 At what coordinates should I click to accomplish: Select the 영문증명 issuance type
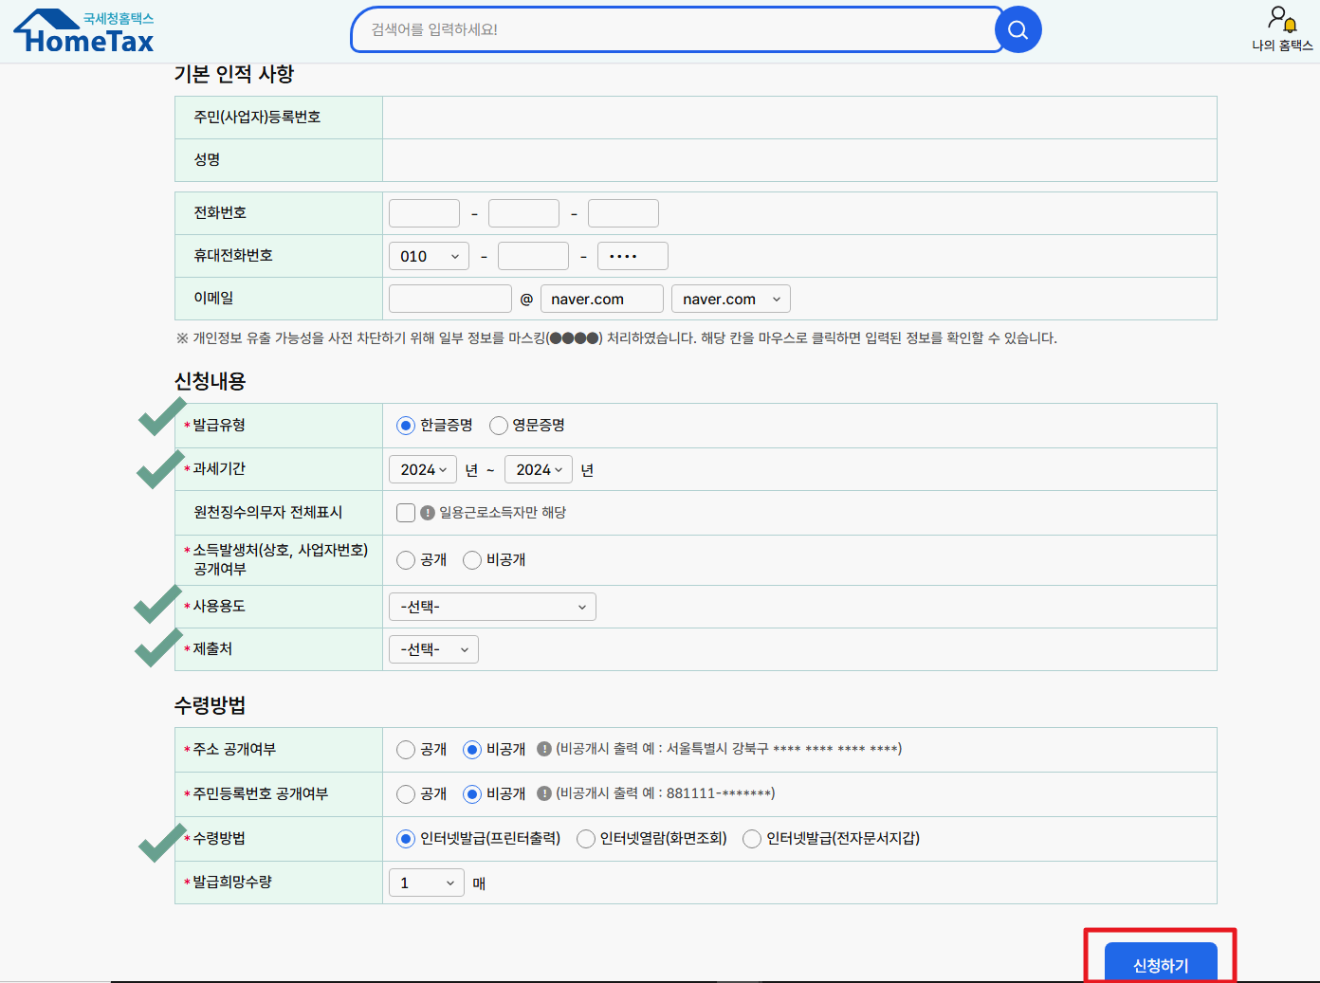click(499, 425)
